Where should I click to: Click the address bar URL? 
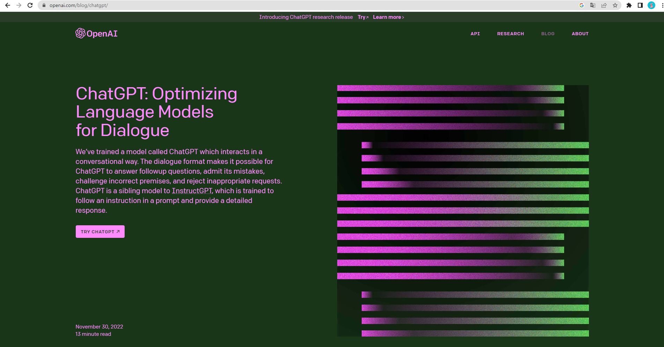(79, 5)
